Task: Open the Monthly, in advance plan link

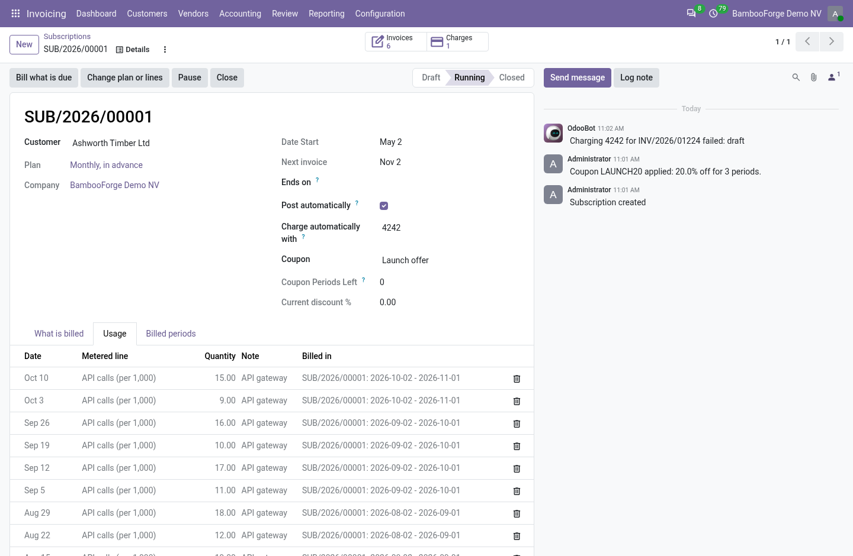Action: pos(106,165)
